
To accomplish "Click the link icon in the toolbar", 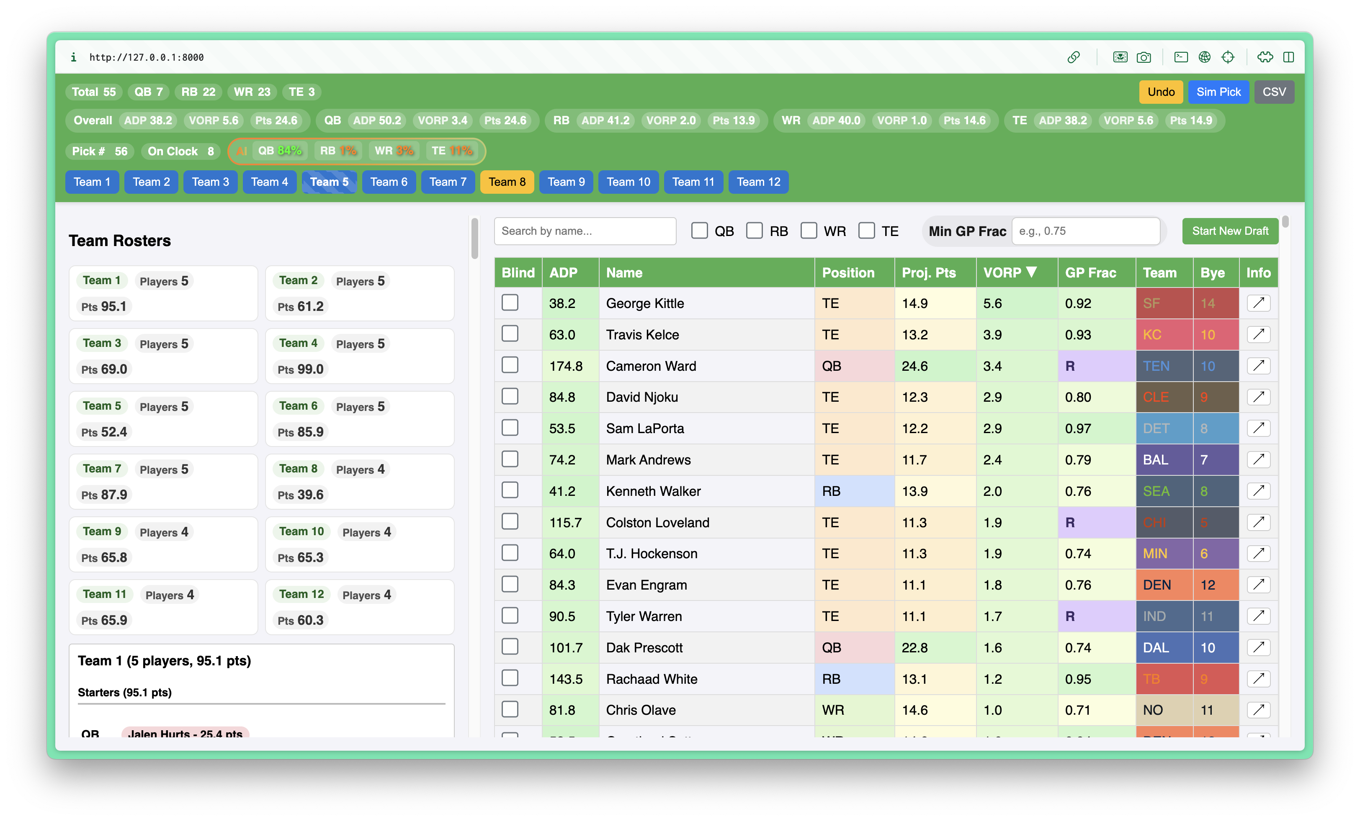I will [1074, 57].
